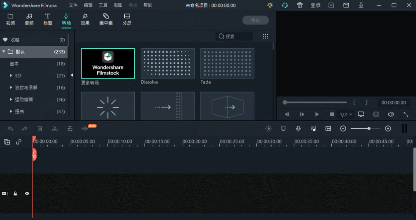This screenshot has width=416, height=220.
Task: Select the 转场 transitions tab
Action: coord(66,20)
